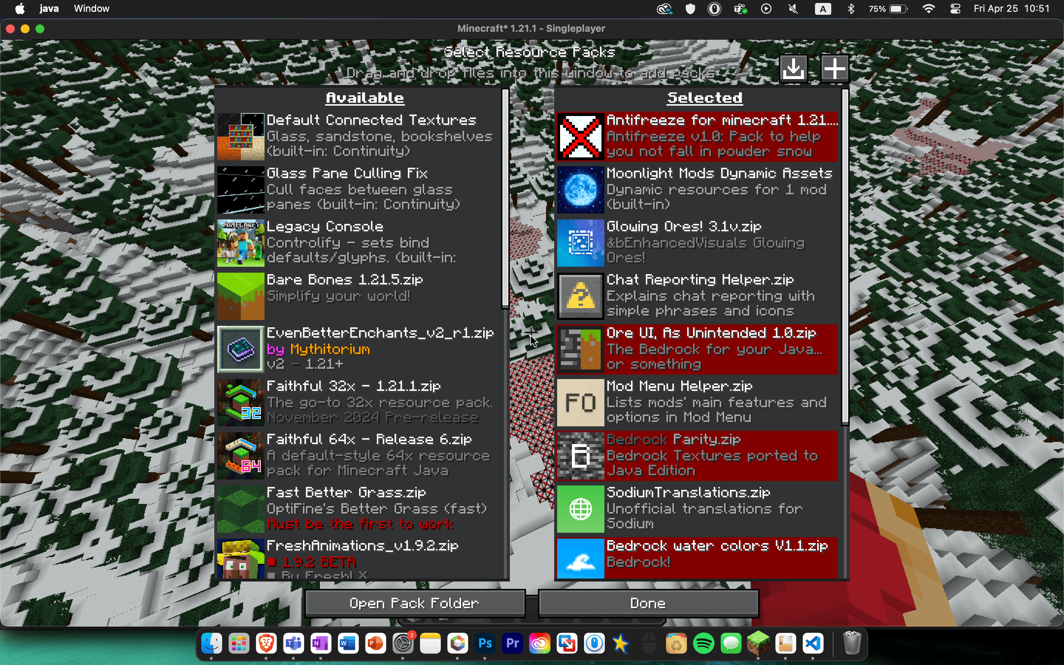Viewport: 1064px width, 665px height.
Task: Click Bedrock Parity pack icon
Action: (x=580, y=456)
